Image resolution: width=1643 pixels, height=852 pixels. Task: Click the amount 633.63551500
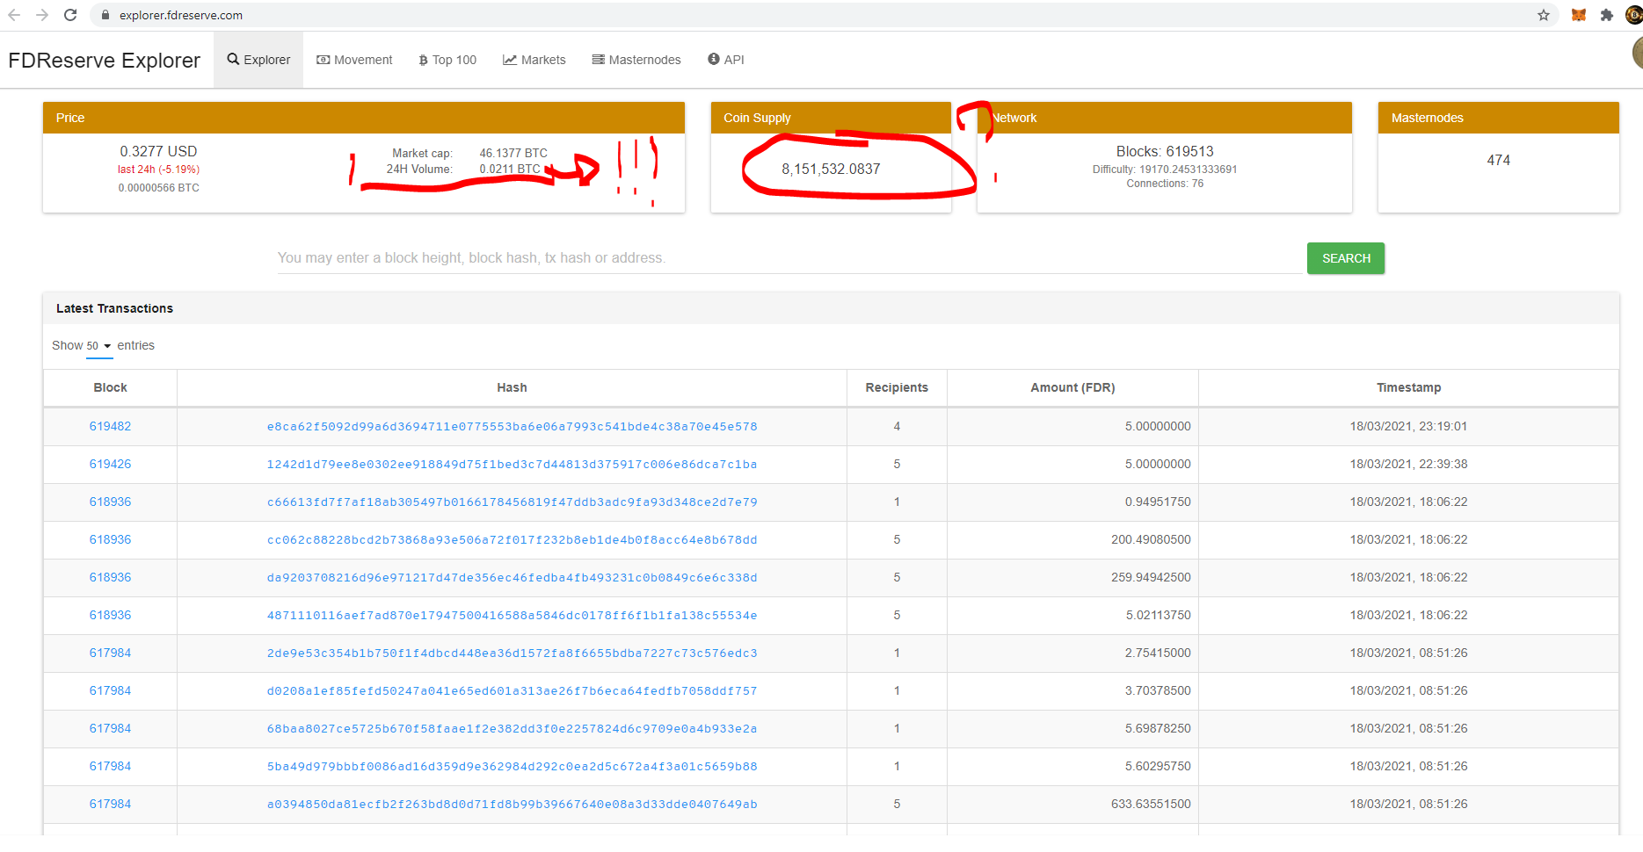pos(1151,804)
